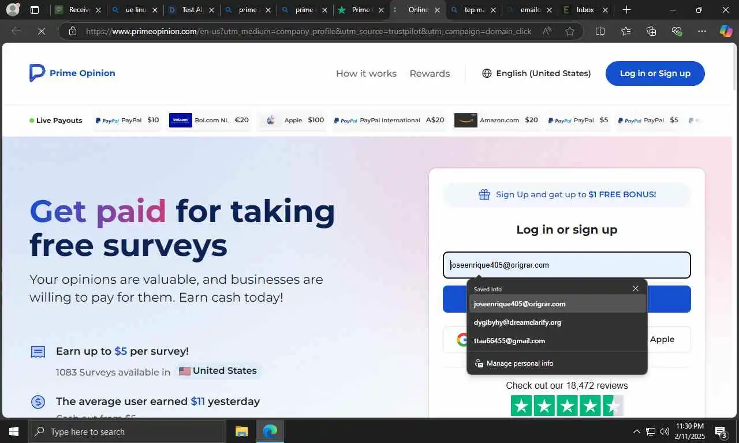Screen dimensions: 739x443
Task: Open File Explorer from taskbar
Action: coord(241,431)
